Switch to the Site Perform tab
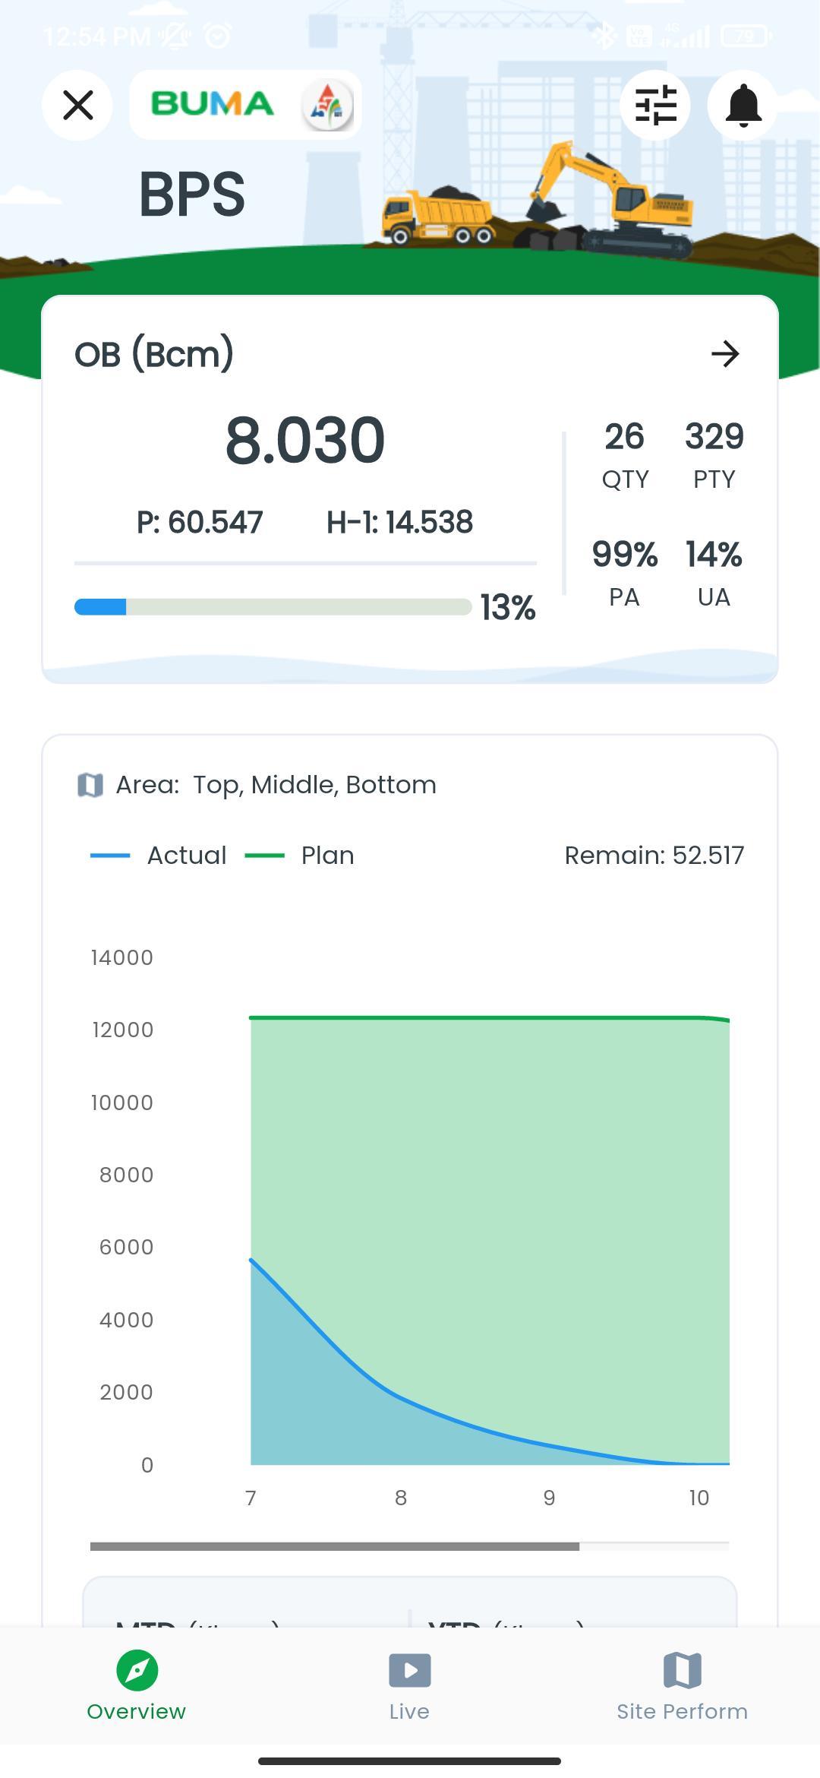The image size is (820, 1778). (682, 1685)
